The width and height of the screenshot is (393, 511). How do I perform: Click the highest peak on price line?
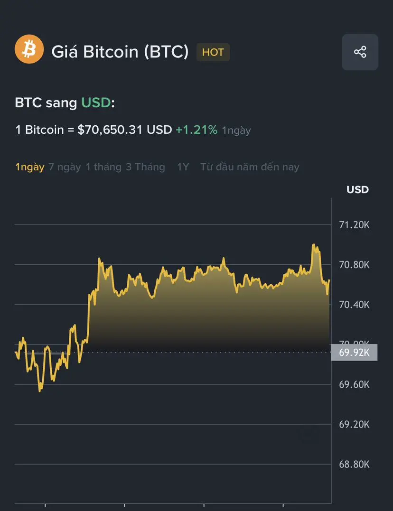tap(314, 245)
